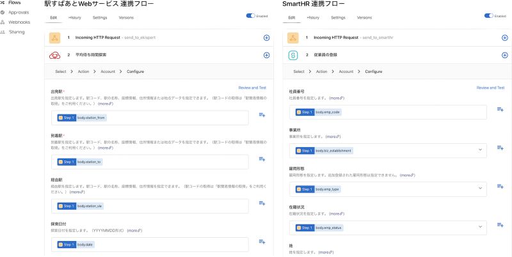Image resolution: width=512 pixels, height=257 pixels.
Task: Insert data icon beside body.station_via field
Action: 262,203
